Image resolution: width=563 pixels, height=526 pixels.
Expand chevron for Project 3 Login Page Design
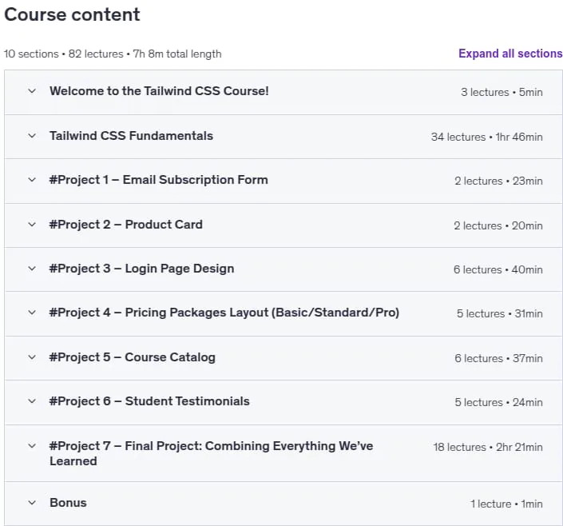[x=32, y=269]
